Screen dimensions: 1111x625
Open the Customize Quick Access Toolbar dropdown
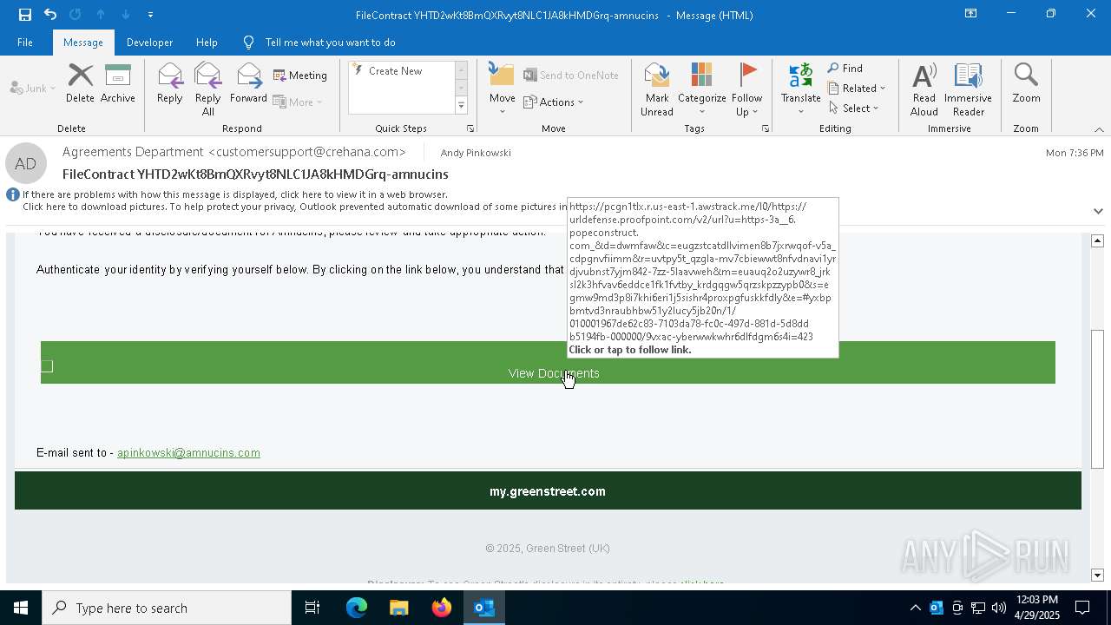coord(150,15)
